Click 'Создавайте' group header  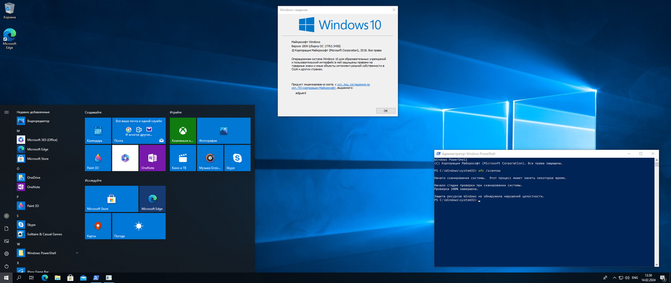(x=93, y=112)
